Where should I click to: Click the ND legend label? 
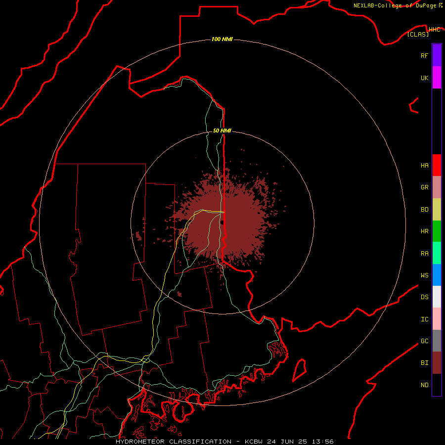tap(424, 385)
